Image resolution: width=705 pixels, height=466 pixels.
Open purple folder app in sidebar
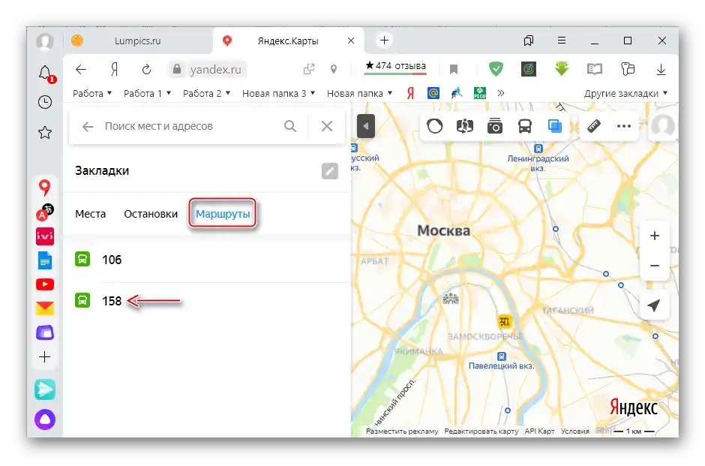pyautogui.click(x=45, y=332)
